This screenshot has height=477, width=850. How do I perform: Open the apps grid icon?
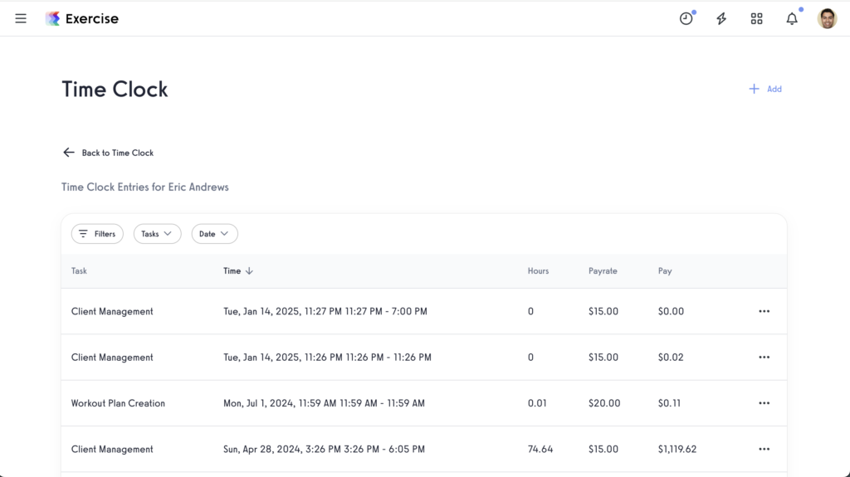click(756, 18)
